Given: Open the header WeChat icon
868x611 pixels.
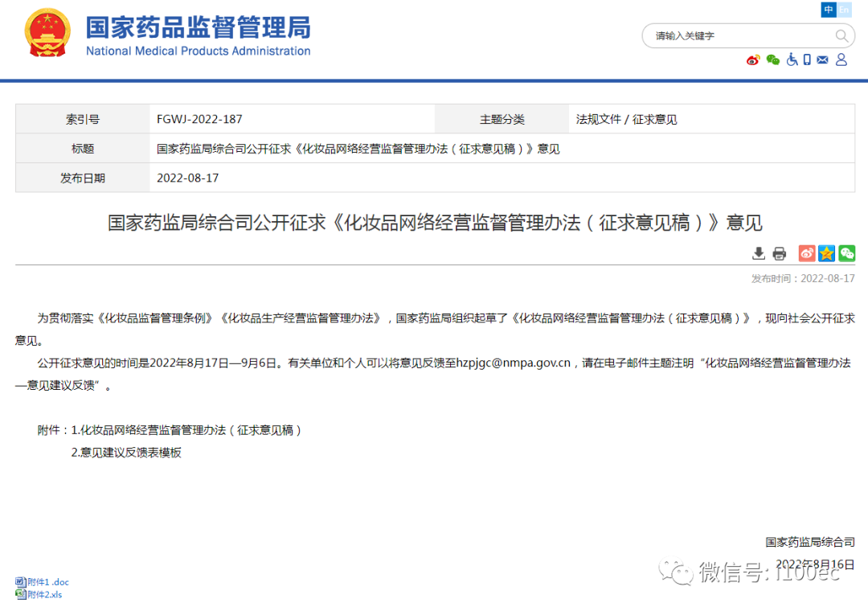Looking at the screenshot, I should coord(773,59).
